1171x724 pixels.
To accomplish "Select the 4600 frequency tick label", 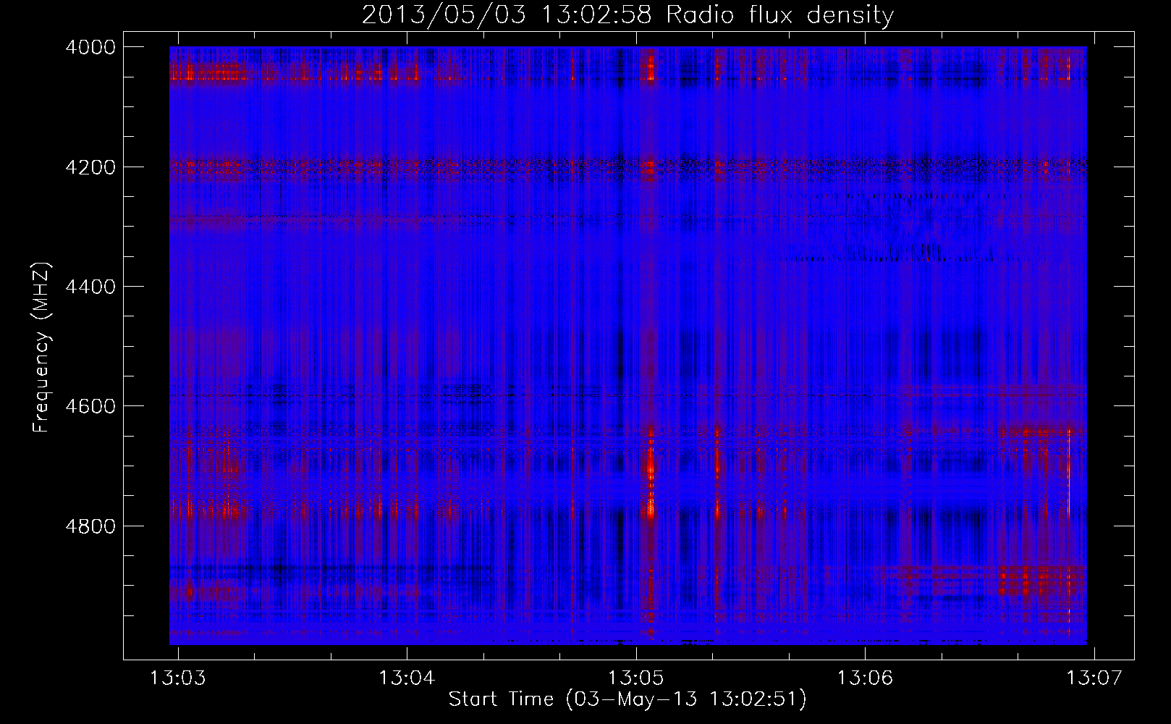I will 90,406.
